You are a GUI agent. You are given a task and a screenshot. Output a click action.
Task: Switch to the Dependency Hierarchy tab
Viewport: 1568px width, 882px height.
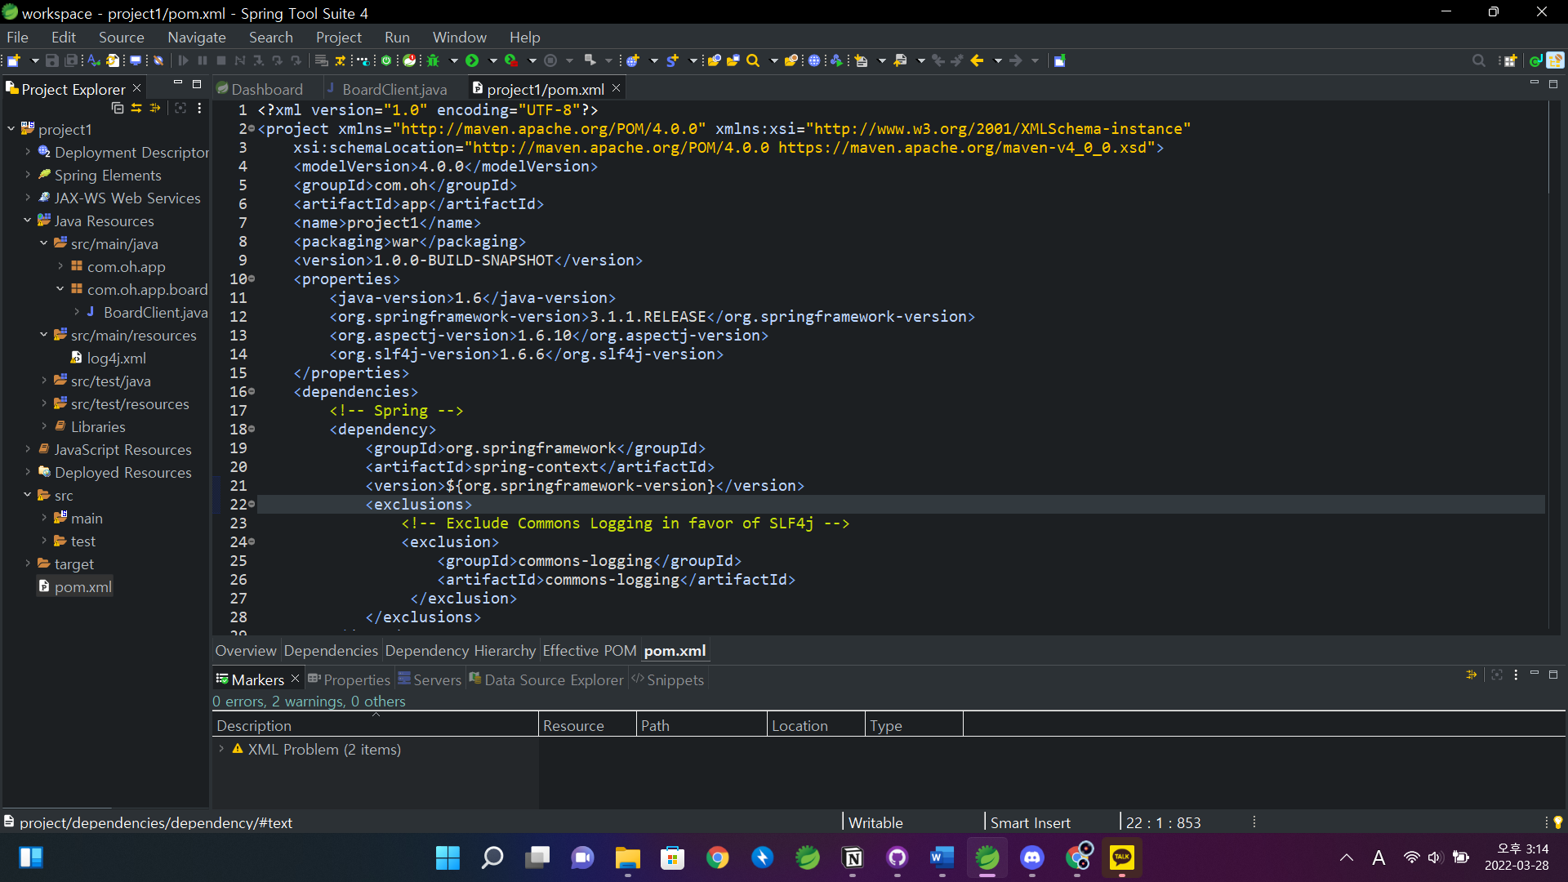pos(460,651)
